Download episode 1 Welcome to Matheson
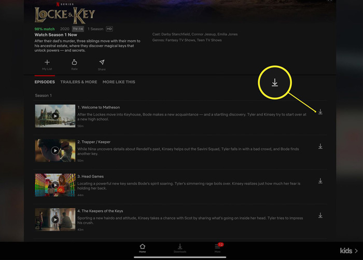Screen dimensions: 363x260 pyautogui.click(x=320, y=112)
